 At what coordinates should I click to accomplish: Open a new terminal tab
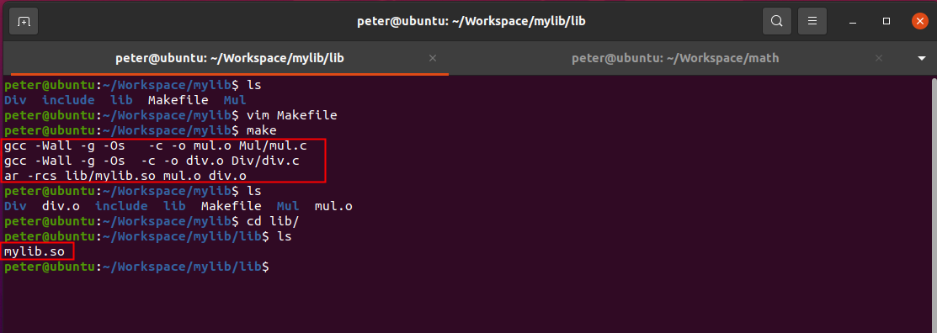(x=24, y=22)
